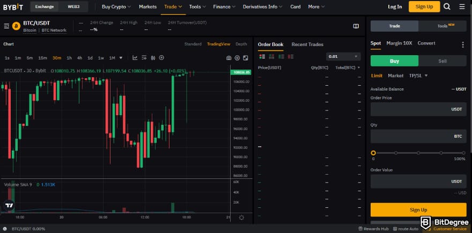The width and height of the screenshot is (472, 233).
Task: Switch to Recent Trades tab
Action: (307, 44)
